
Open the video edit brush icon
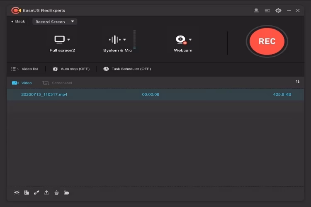[36, 193]
